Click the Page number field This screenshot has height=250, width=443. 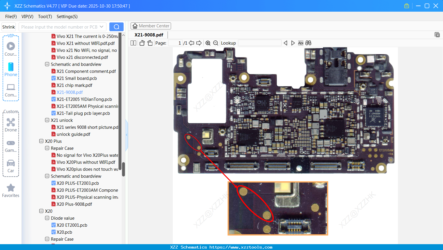click(x=175, y=43)
